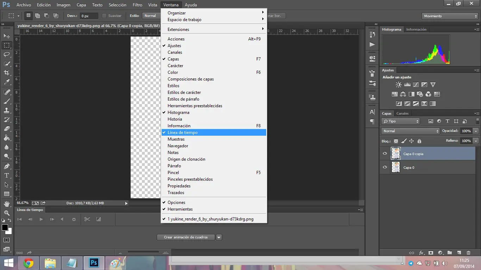Screen dimensions: 481x270
Task: Open the Estilo dropdown in options bar
Action: 151,16
